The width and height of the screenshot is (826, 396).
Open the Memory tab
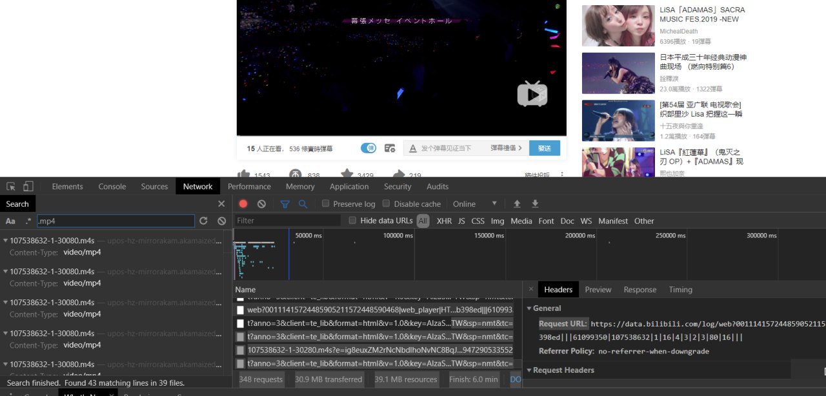(x=300, y=187)
